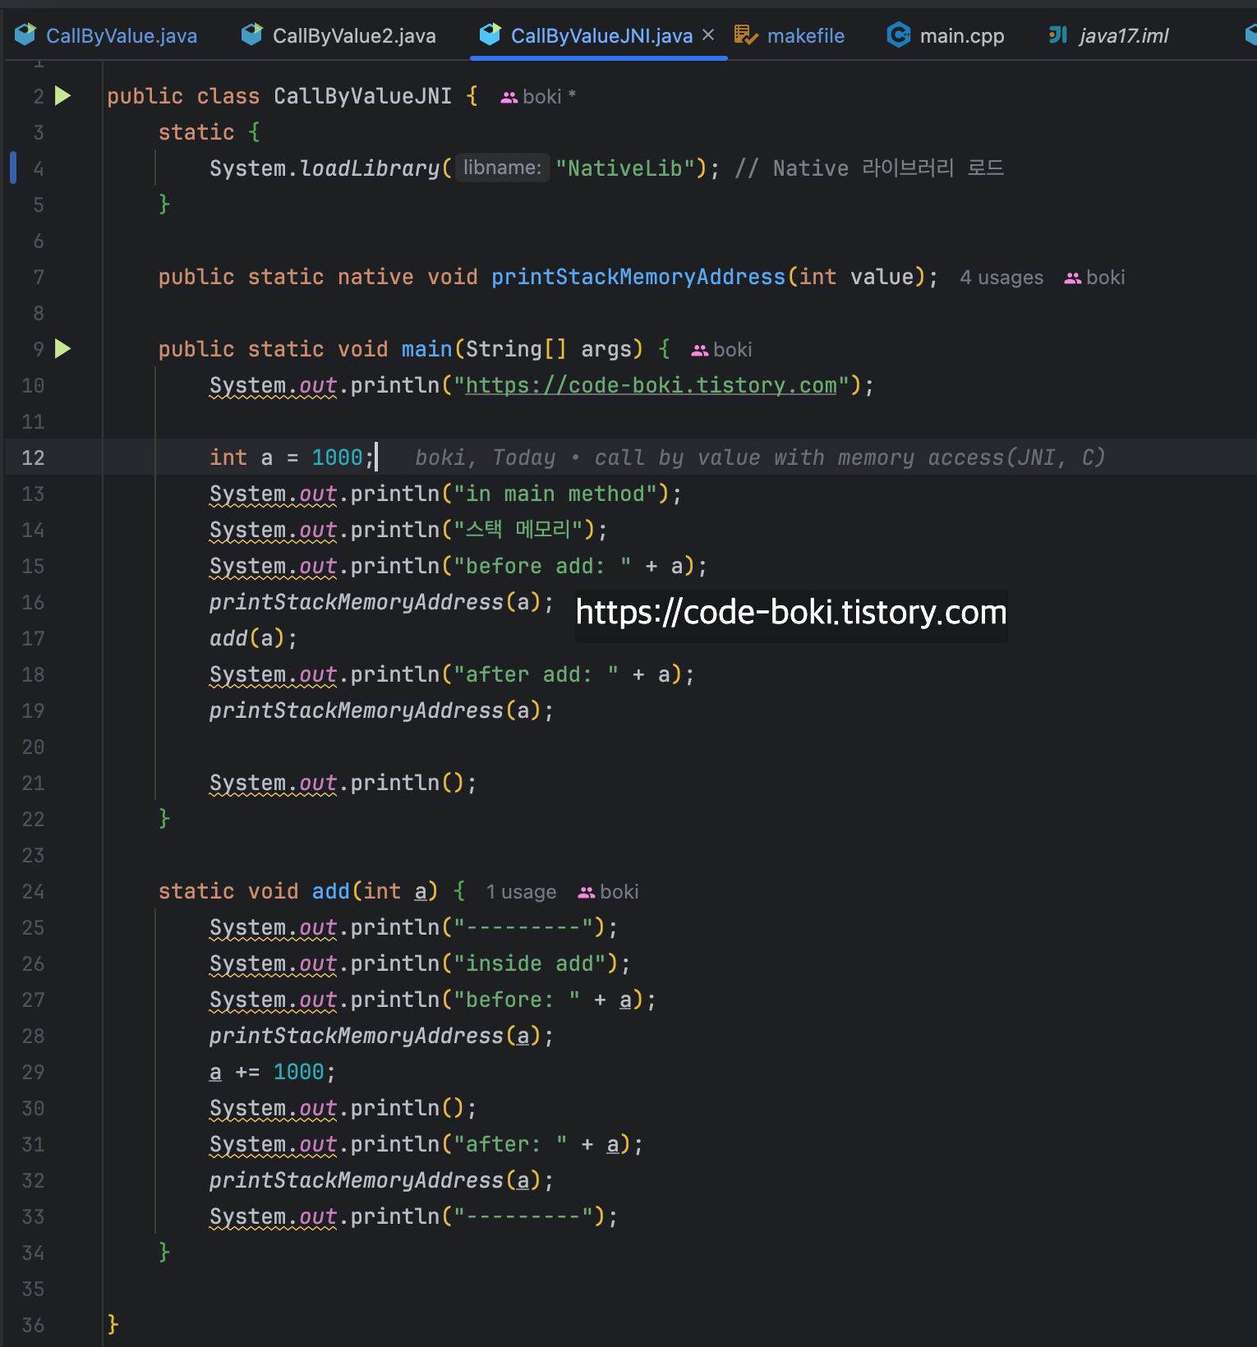Select the CallByValueJNI.java tab
The height and width of the screenshot is (1347, 1257).
601,35
